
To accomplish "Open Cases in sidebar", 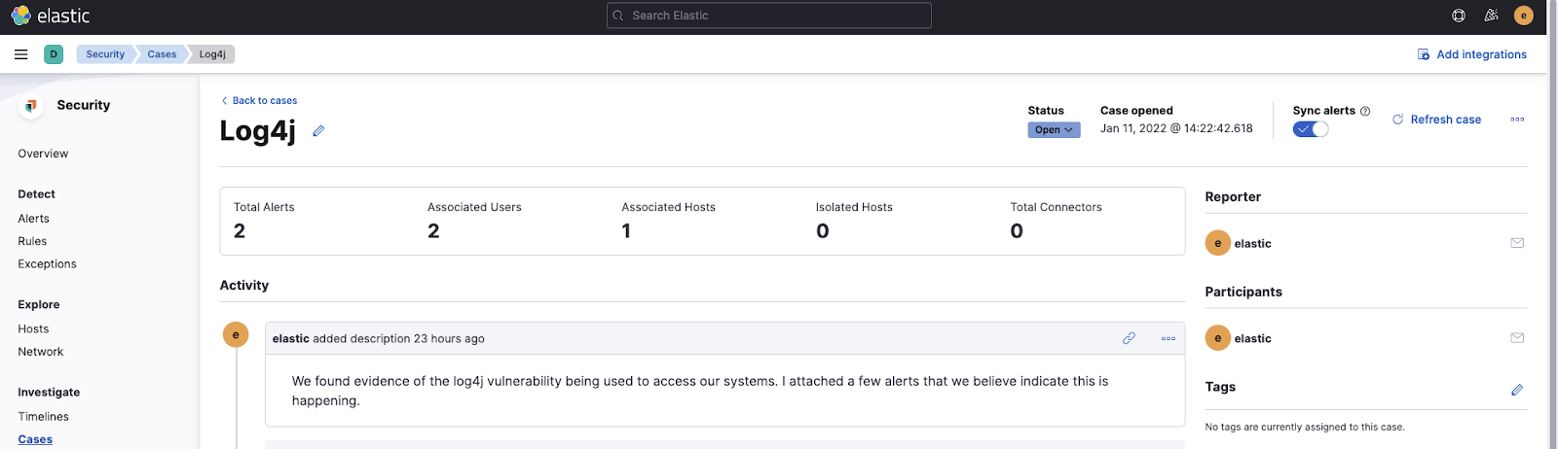I will pyautogui.click(x=35, y=439).
